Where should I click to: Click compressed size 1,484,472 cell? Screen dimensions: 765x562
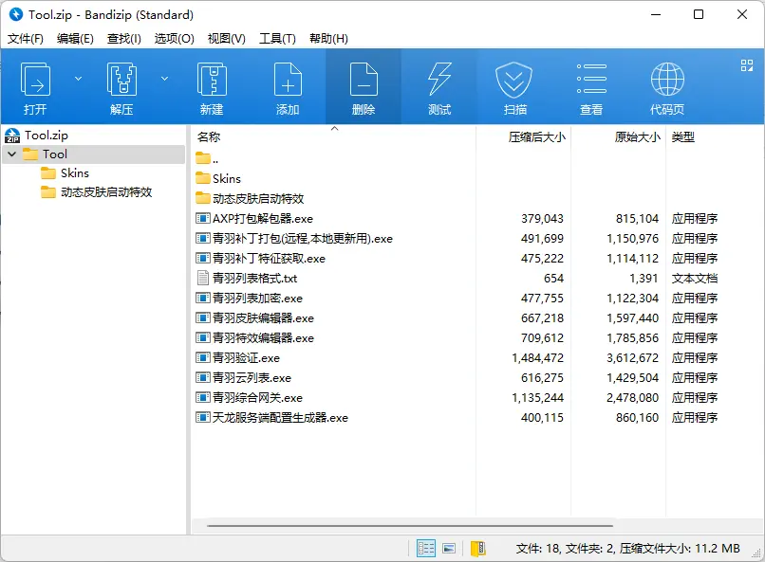point(537,358)
